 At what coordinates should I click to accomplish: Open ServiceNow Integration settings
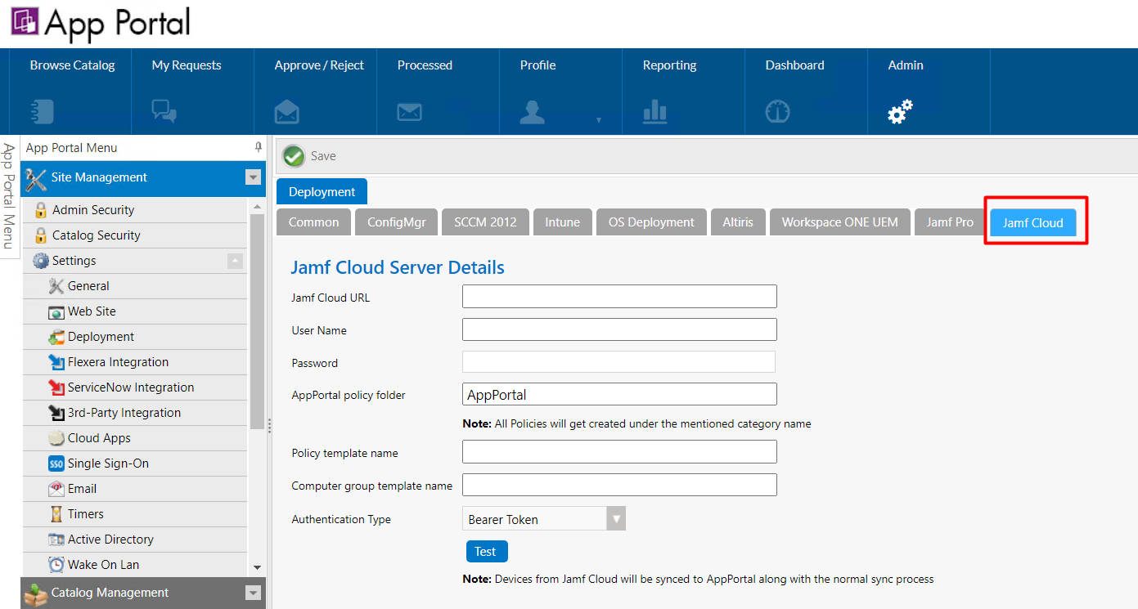131,387
